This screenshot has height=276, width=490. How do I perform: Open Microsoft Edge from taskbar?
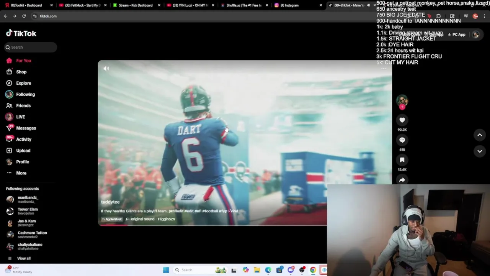(x=268, y=270)
